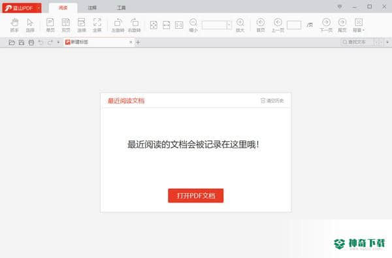Click the 查找文本 search field
This screenshot has width=392, height=258.
357,42
